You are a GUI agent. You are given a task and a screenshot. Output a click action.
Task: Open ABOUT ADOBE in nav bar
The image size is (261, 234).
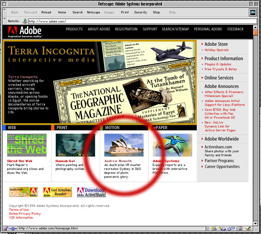pyautogui.click(x=99, y=29)
